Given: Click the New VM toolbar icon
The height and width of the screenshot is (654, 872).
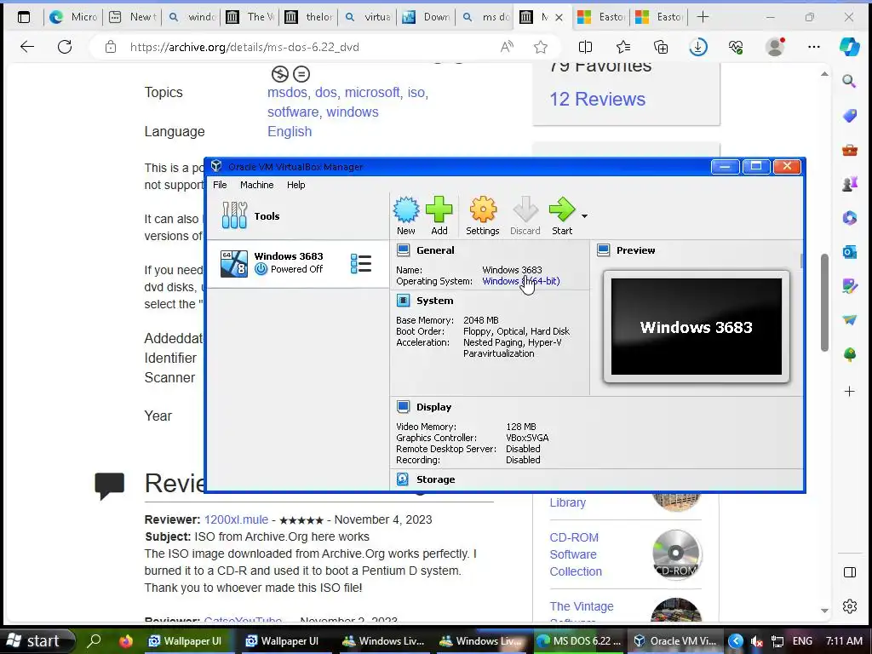Looking at the screenshot, I should point(406,215).
